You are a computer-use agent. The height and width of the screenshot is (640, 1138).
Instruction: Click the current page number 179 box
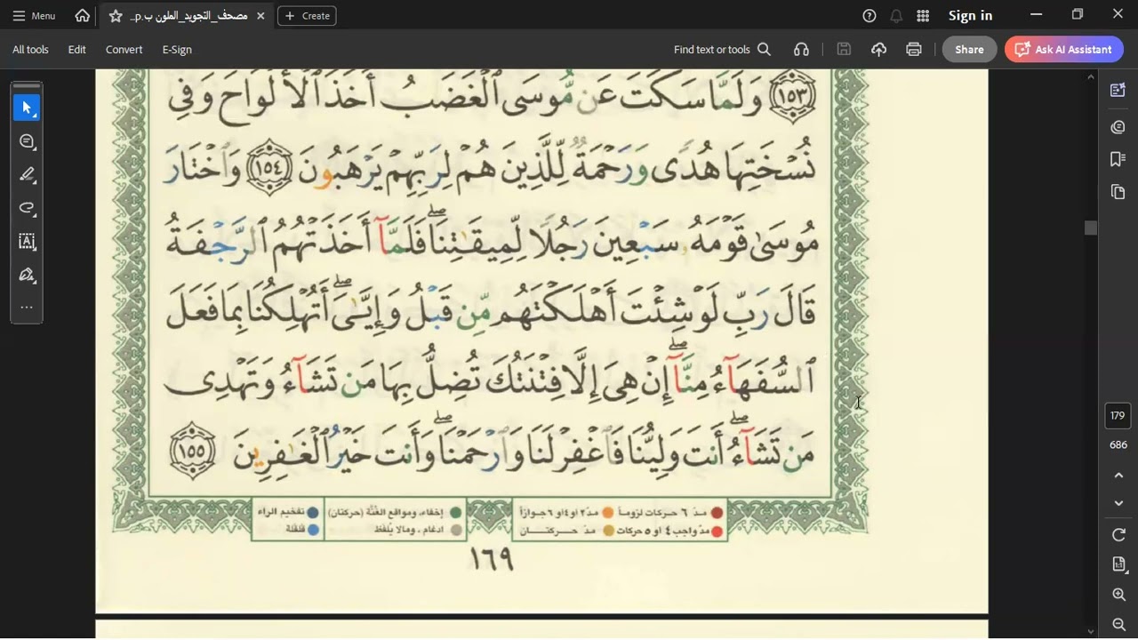tap(1118, 415)
